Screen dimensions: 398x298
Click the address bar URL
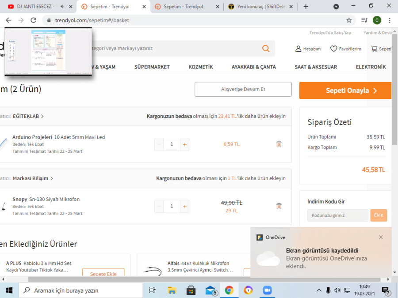tap(92, 20)
